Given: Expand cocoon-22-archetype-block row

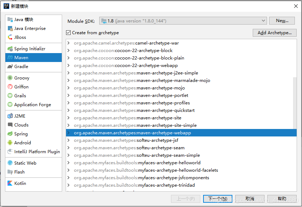Looking at the screenshot, I should tap(69, 51).
